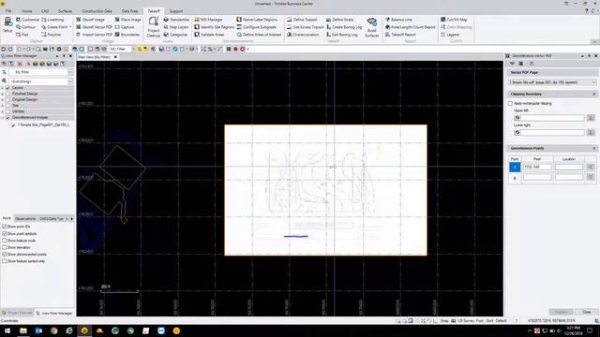Screen dimensions: 600x337
Task: Click Standardize layers command
Action: coord(176,20)
